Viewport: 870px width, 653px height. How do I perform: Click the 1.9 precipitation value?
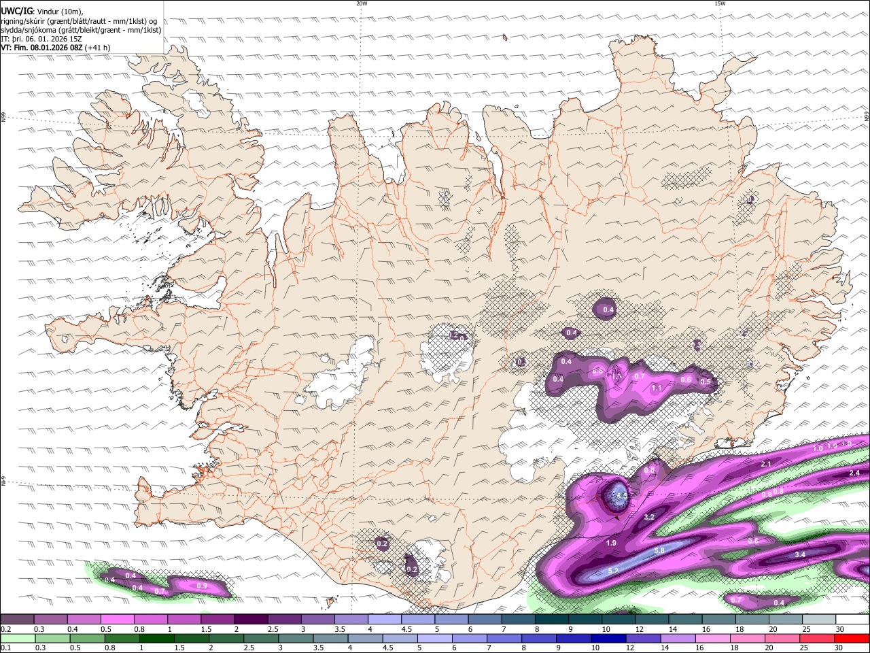pyautogui.click(x=611, y=543)
